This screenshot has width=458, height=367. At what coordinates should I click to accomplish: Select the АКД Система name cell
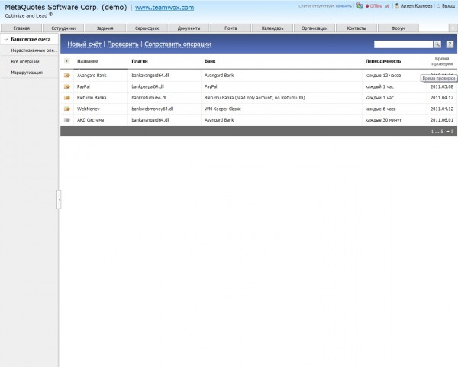[90, 120]
